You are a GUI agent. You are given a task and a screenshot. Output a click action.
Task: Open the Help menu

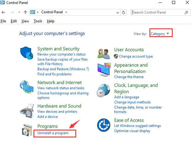click(x=51, y=21)
